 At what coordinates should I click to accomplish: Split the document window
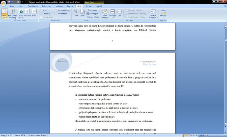(x=119, y=13)
